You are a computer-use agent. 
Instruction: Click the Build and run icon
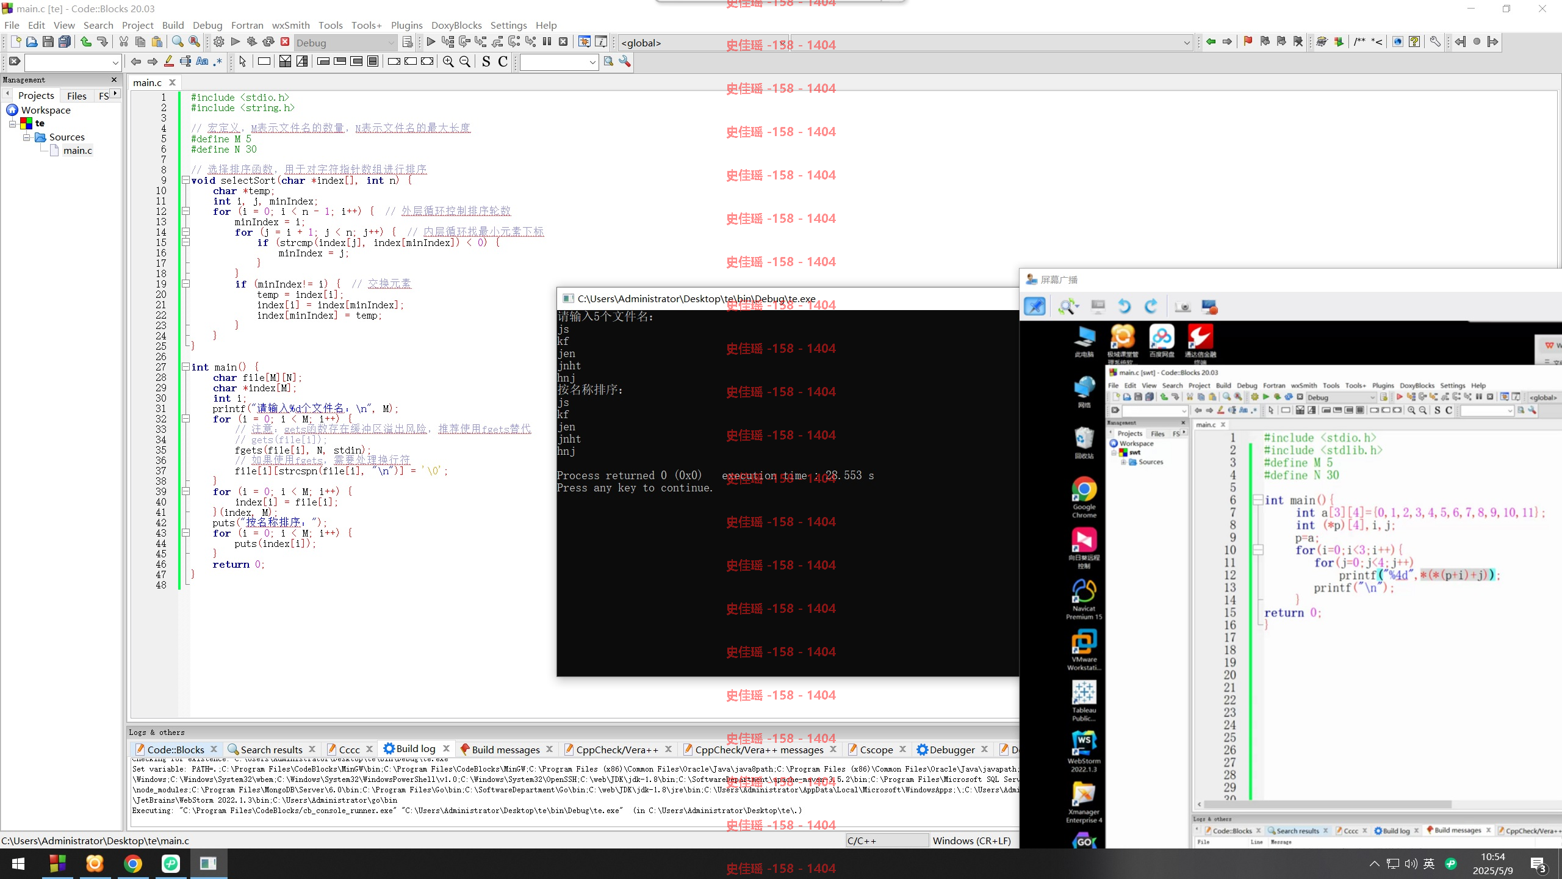[251, 42]
